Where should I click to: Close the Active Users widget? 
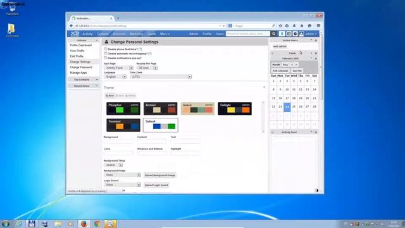pyautogui.click(x=316, y=41)
